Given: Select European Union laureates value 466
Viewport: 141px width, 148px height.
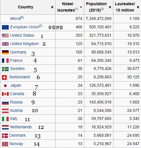Looking at the screenshot, I should [x=79, y=27].
